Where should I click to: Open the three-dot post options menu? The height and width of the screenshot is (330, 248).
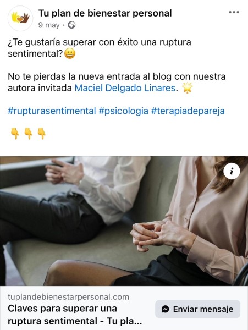pyautogui.click(x=234, y=12)
